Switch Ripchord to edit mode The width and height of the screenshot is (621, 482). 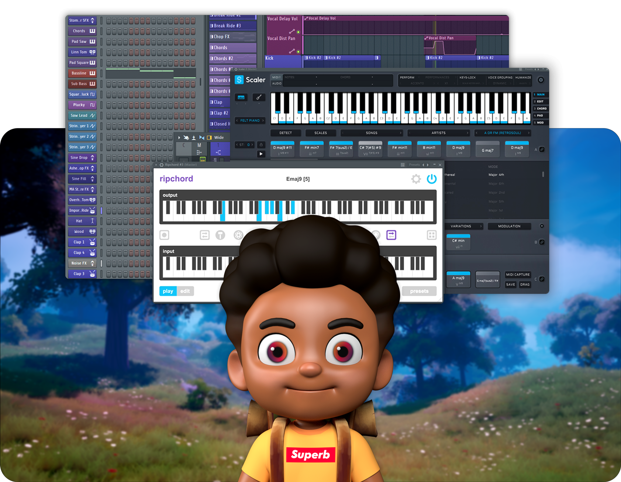[185, 291]
